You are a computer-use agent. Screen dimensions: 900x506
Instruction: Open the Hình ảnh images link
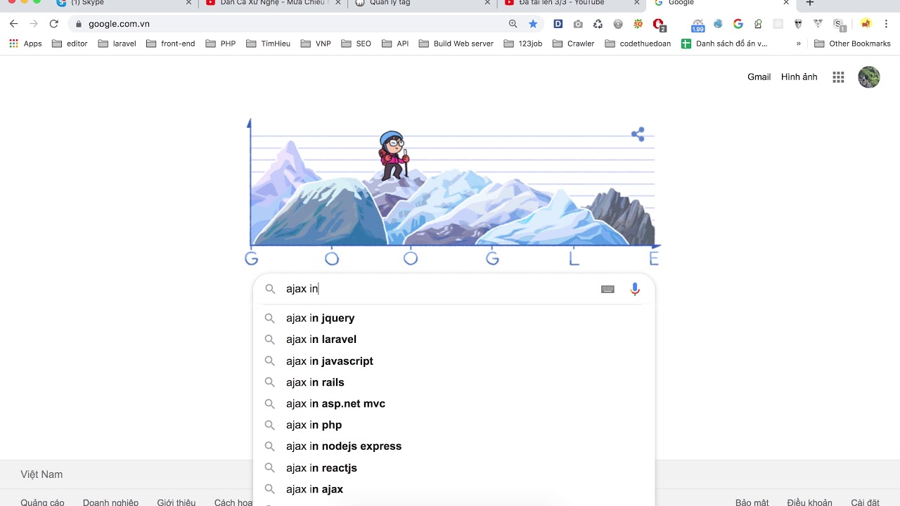799,77
